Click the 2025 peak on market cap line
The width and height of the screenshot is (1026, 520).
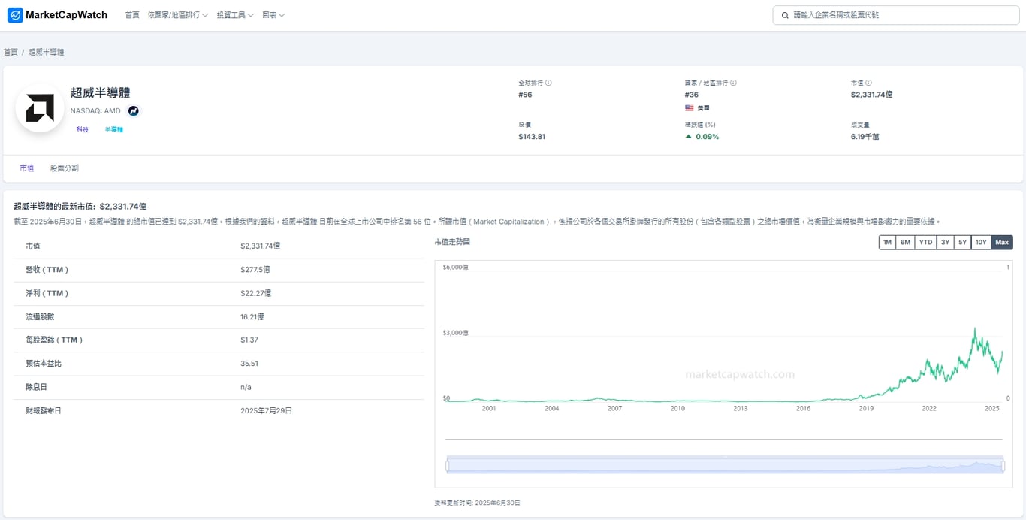point(975,329)
